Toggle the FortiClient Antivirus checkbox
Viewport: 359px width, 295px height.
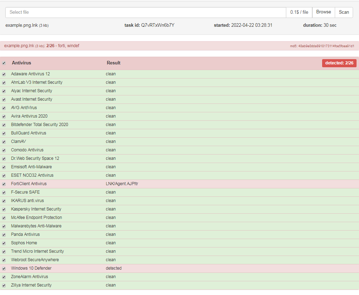4,184
